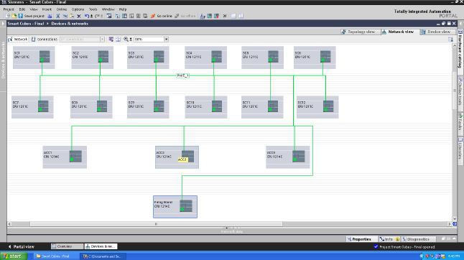Select the SC7 CPU device block

(32, 107)
